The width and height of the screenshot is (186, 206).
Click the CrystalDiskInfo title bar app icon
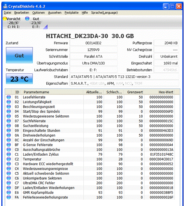[5, 6]
